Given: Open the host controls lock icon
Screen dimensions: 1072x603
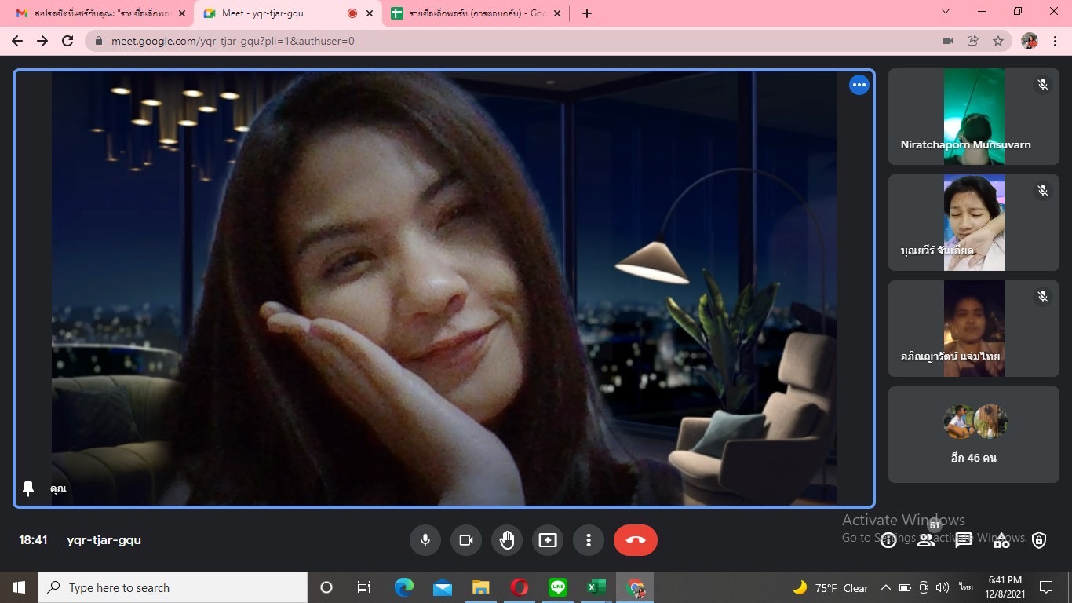Looking at the screenshot, I should pos(1039,540).
